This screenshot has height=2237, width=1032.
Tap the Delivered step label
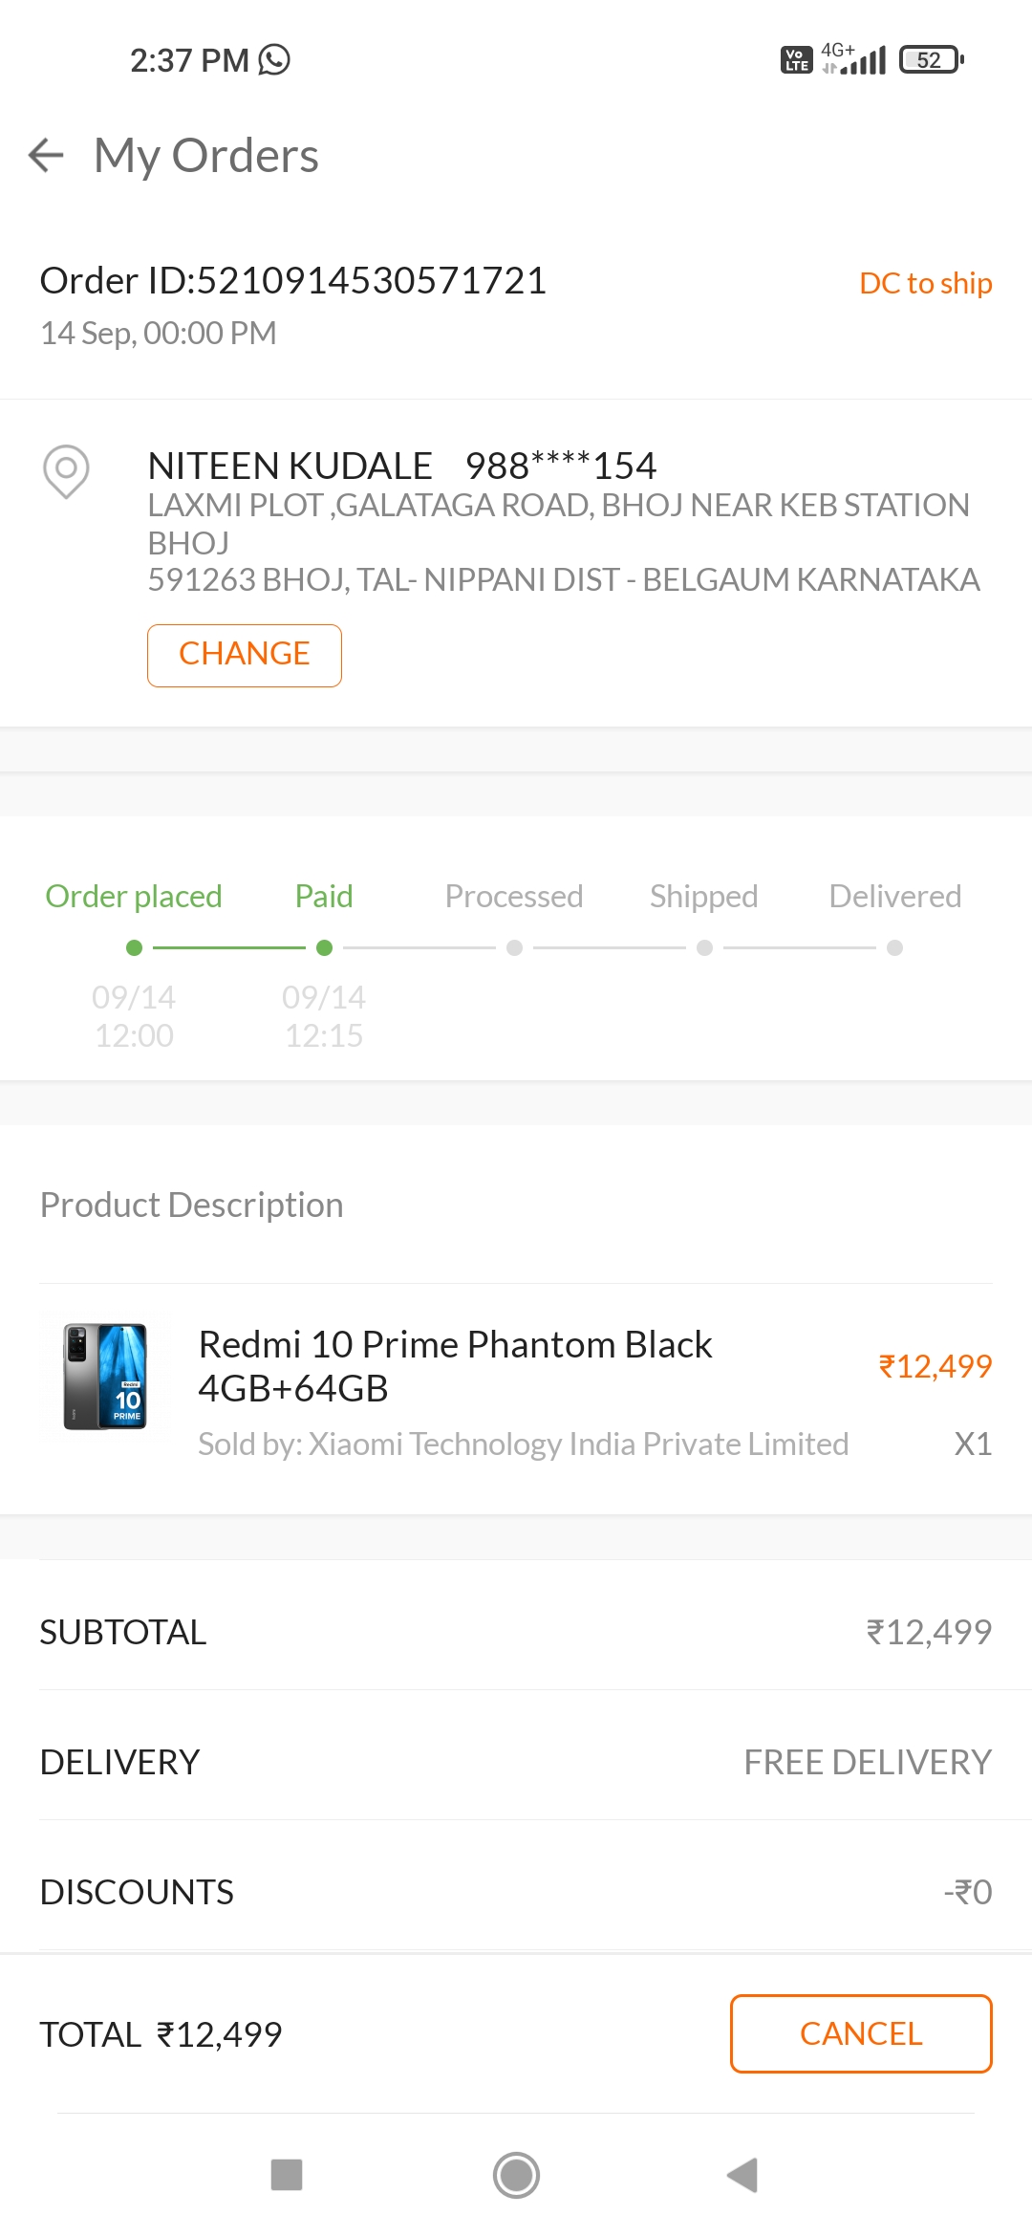point(895,897)
